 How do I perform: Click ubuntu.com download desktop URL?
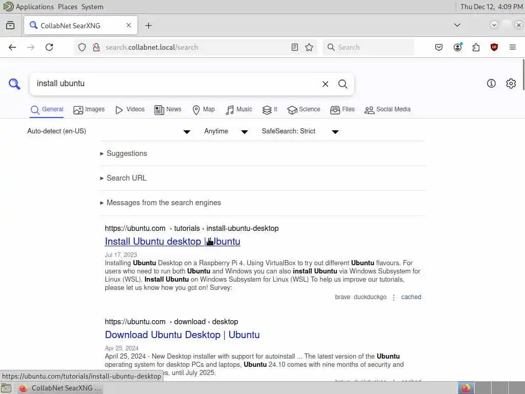(171, 322)
